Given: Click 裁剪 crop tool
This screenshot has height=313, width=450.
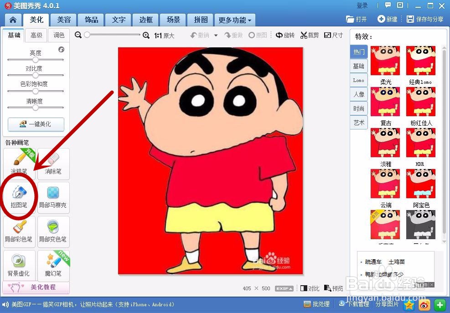Looking at the screenshot, I should pos(310,35).
